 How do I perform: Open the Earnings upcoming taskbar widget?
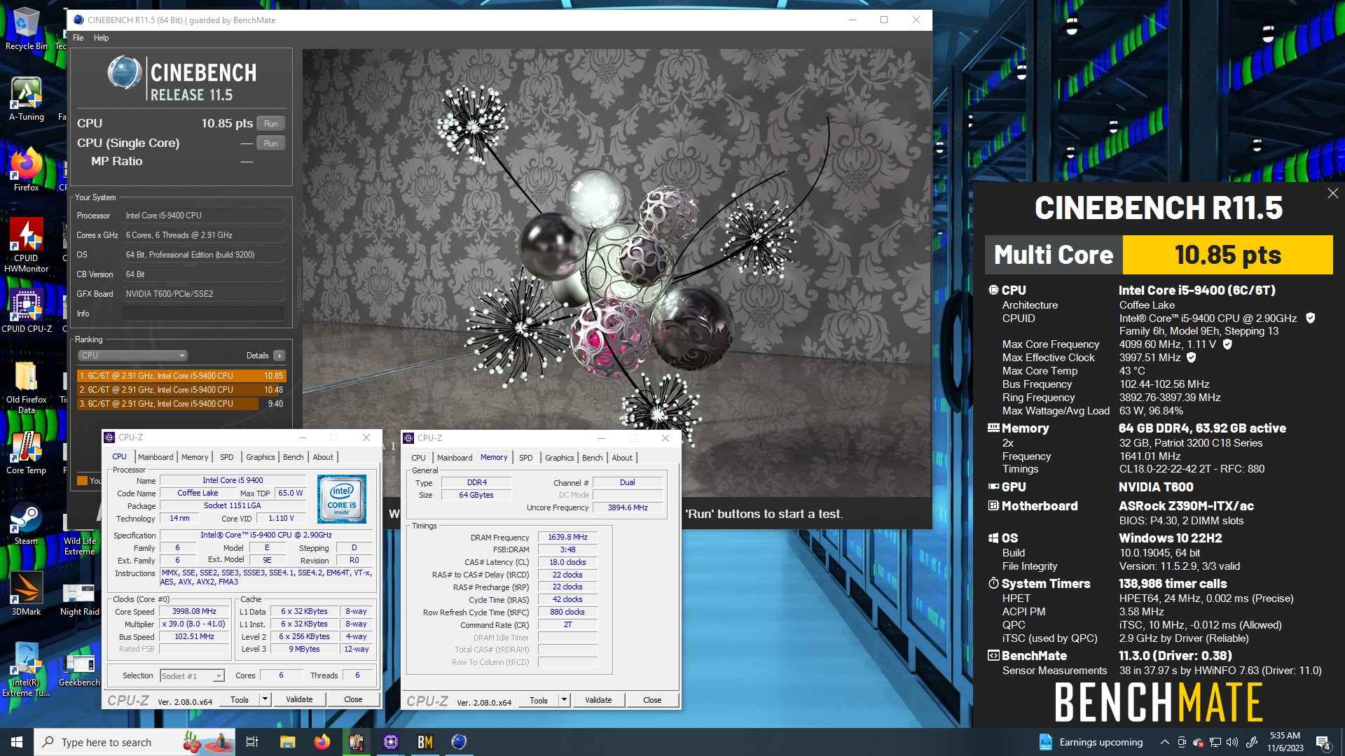click(x=1091, y=742)
